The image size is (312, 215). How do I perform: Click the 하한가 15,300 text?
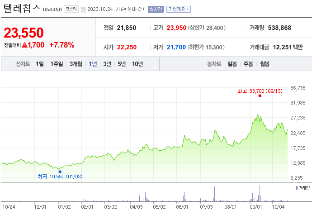coord(206,47)
